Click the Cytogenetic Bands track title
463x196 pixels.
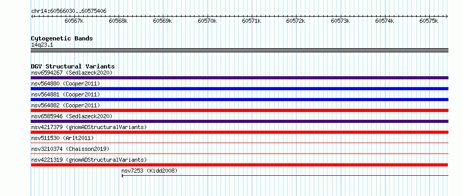[62, 38]
